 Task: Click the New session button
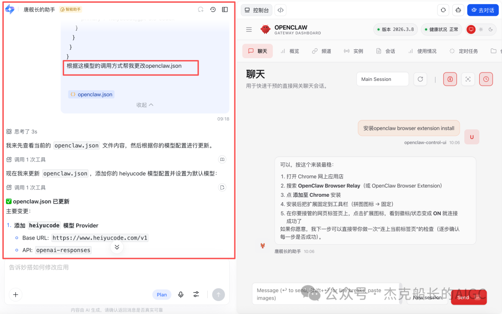428,297
